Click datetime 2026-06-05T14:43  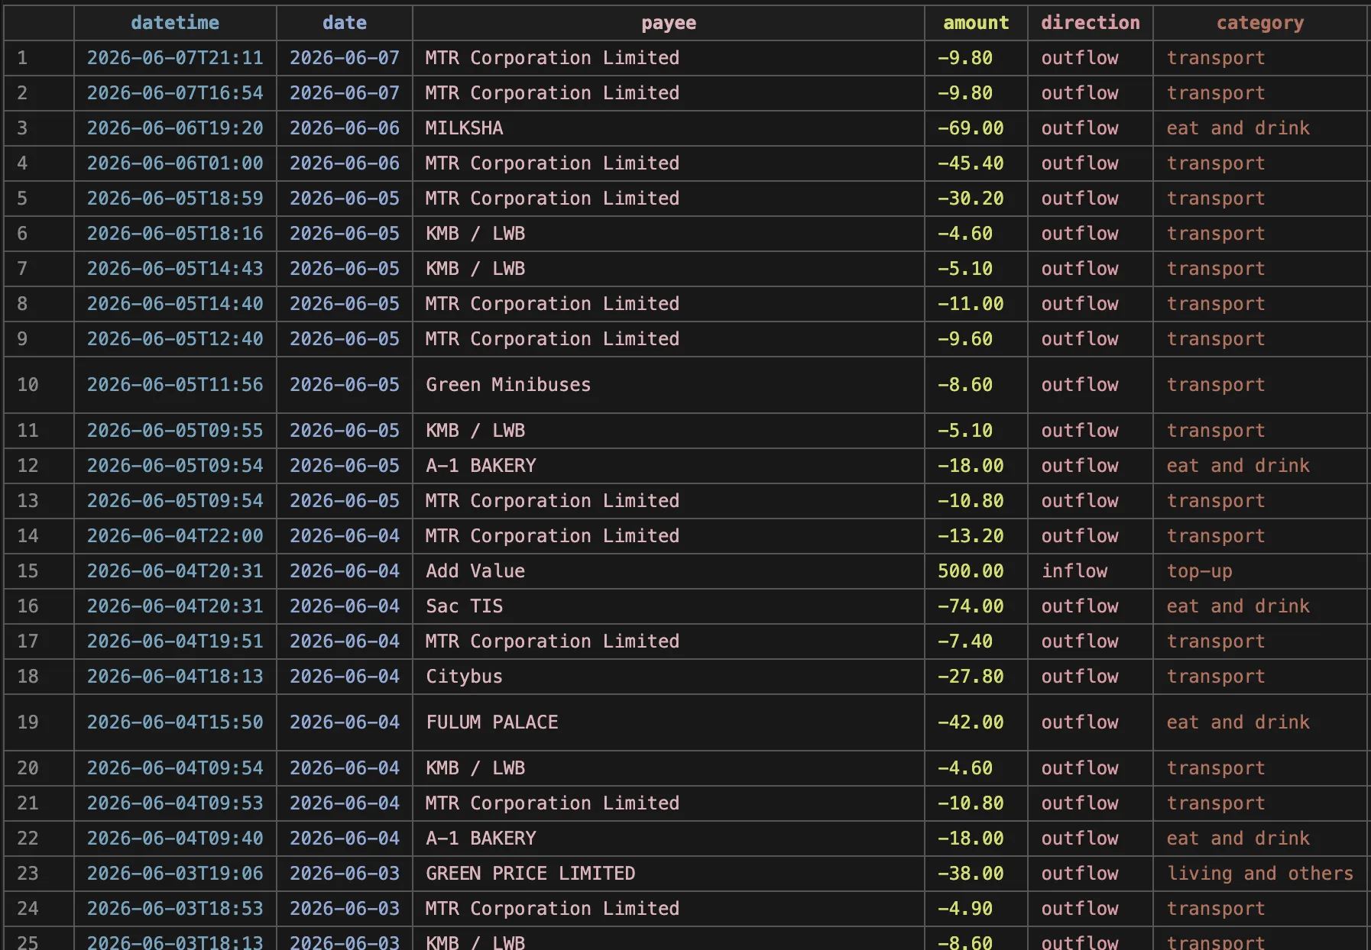click(x=175, y=269)
